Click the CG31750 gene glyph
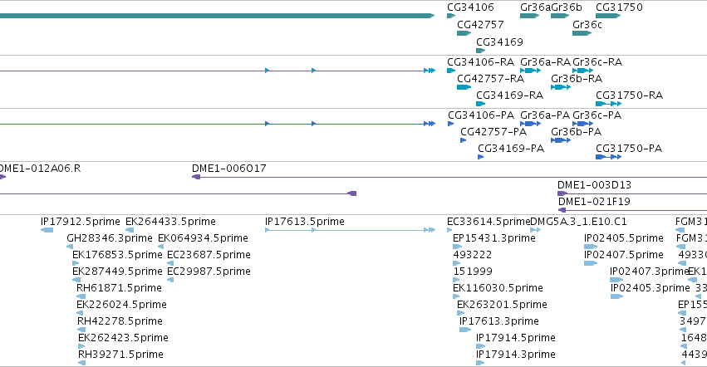The image size is (707, 367). (608, 16)
